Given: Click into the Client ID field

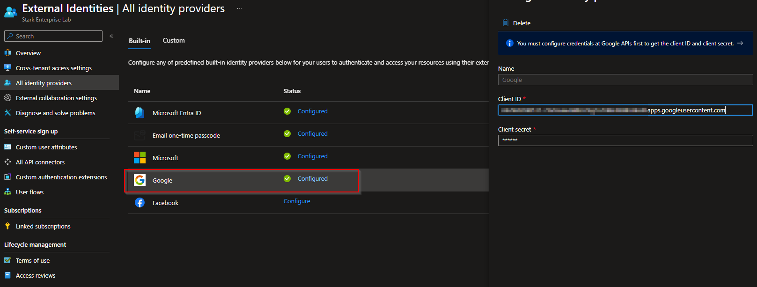Looking at the screenshot, I should 625,110.
